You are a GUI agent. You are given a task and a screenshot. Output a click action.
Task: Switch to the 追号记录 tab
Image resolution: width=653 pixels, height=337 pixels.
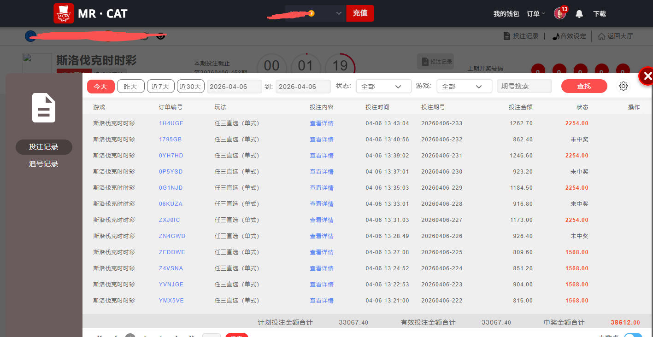(x=44, y=164)
